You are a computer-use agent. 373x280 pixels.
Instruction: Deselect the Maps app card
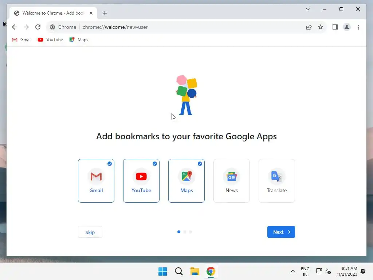[186, 181]
